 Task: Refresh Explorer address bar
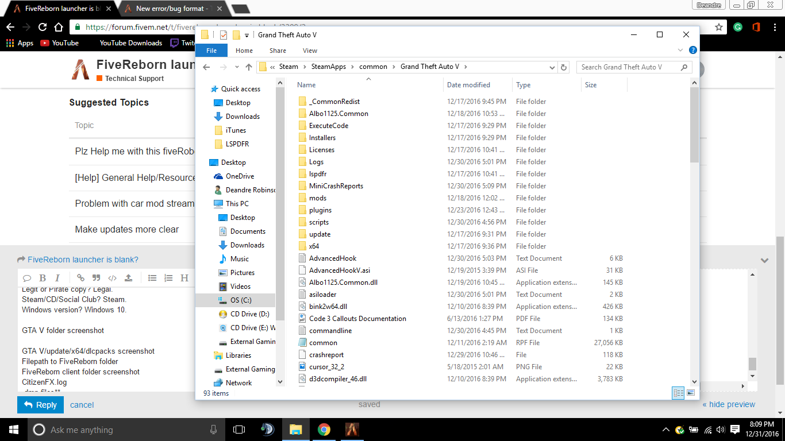click(x=564, y=67)
